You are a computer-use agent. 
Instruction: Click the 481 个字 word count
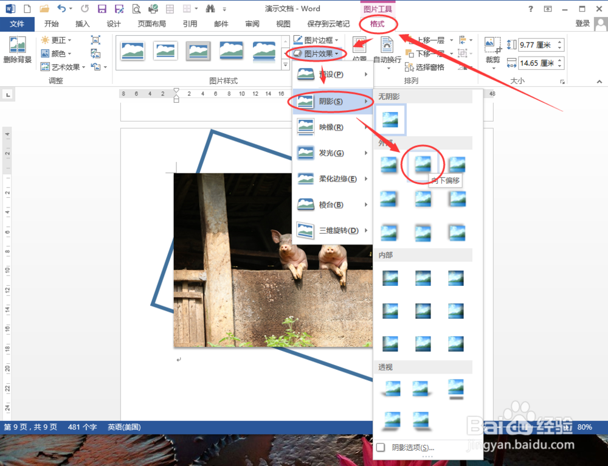[82, 427]
